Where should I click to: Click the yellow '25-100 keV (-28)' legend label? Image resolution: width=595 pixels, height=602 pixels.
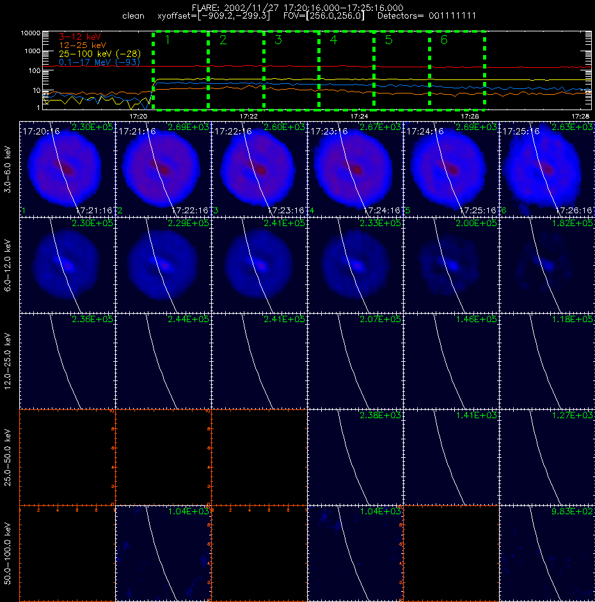pyautogui.click(x=100, y=53)
